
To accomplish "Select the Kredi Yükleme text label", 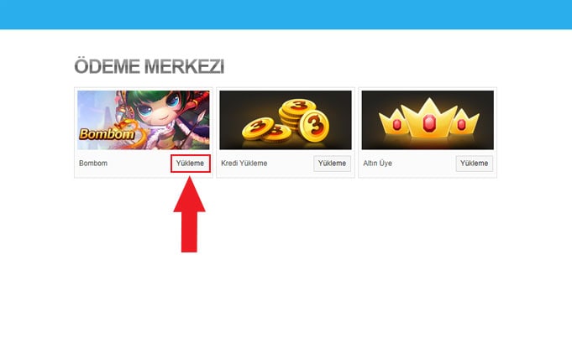I will click(244, 164).
